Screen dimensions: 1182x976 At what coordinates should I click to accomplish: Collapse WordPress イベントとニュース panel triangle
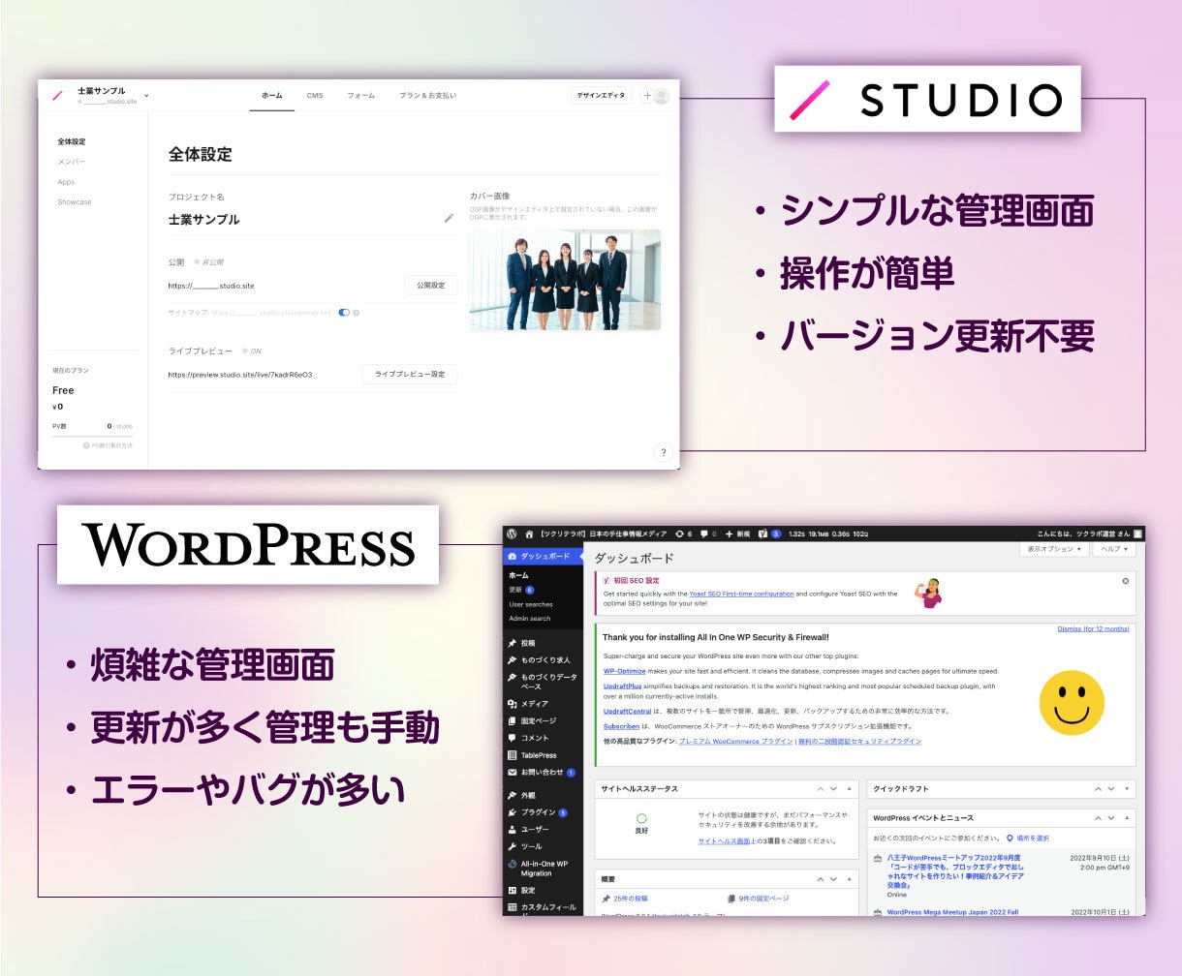click(x=1126, y=818)
